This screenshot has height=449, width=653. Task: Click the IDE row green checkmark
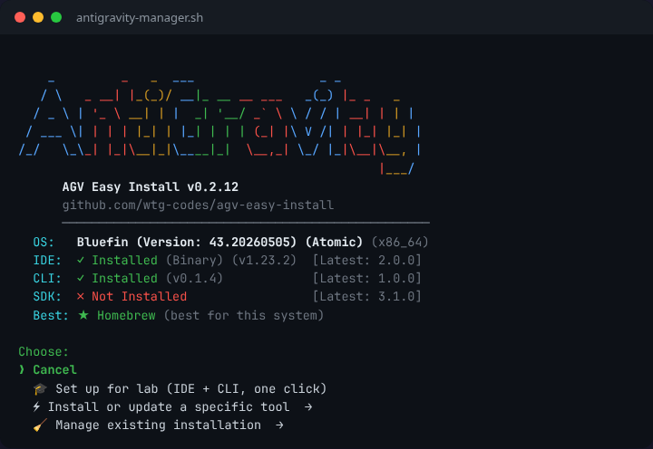(x=81, y=260)
